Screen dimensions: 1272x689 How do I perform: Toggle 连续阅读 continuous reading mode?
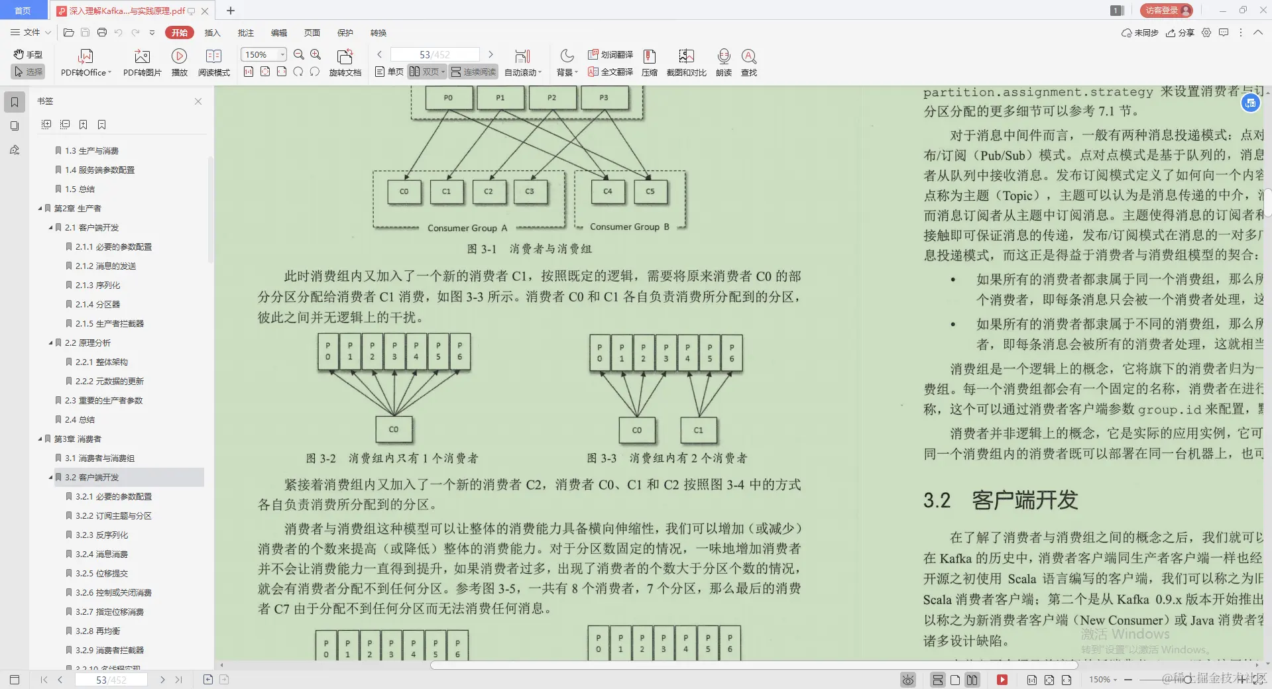click(x=473, y=72)
